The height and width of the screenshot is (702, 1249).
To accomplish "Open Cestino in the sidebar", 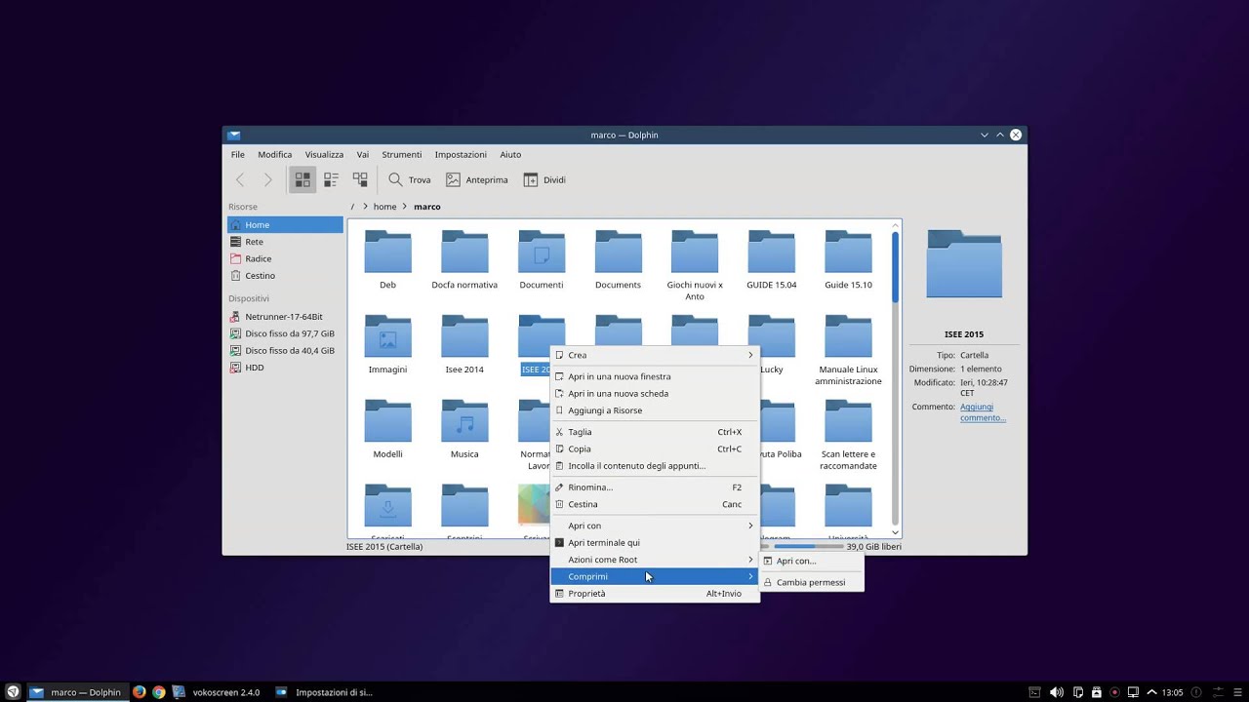I will pyautogui.click(x=260, y=276).
